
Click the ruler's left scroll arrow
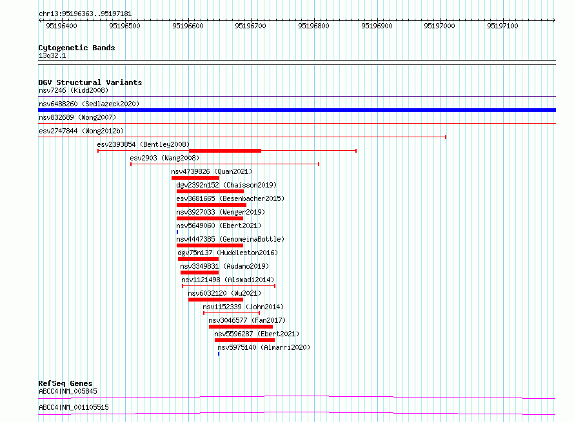coord(40,21)
